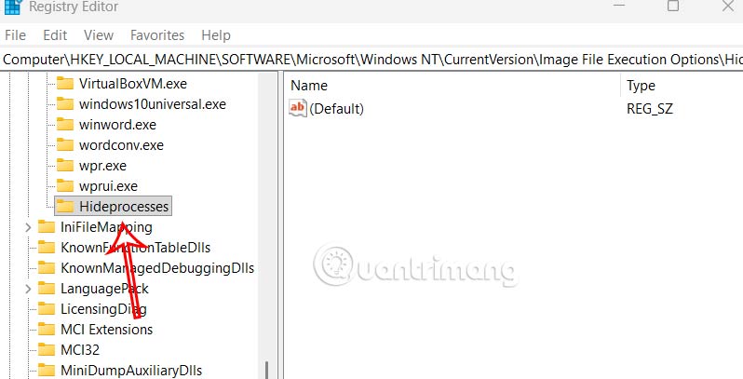This screenshot has height=379, width=743.
Task: Open the View menu
Action: 99,35
